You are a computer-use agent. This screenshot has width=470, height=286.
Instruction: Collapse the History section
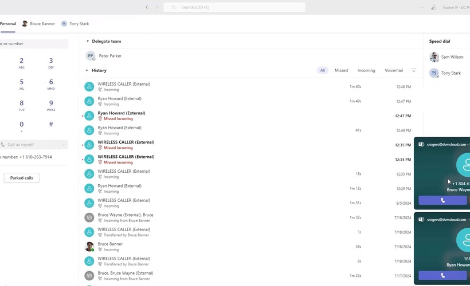pyautogui.click(x=87, y=70)
